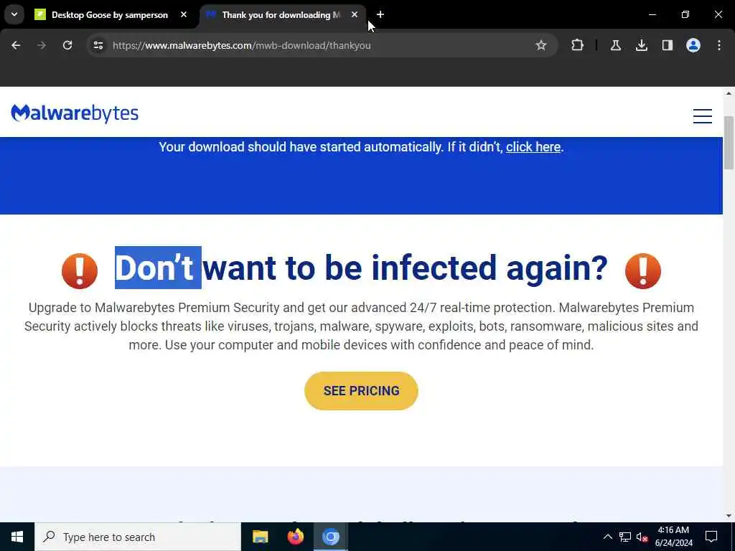Click the 'click here' download link

click(533, 147)
